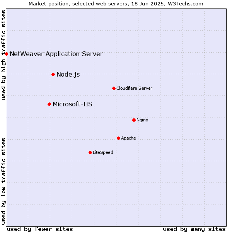Click the 'LiteSpeed' label text

(x=103, y=153)
